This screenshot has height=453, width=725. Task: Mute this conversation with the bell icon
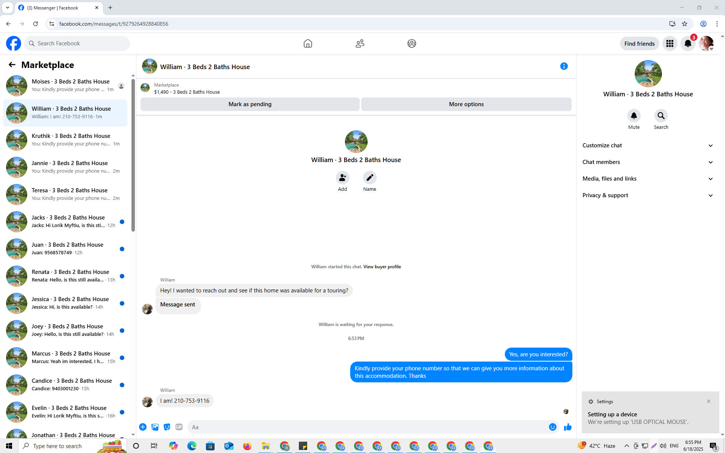634,116
